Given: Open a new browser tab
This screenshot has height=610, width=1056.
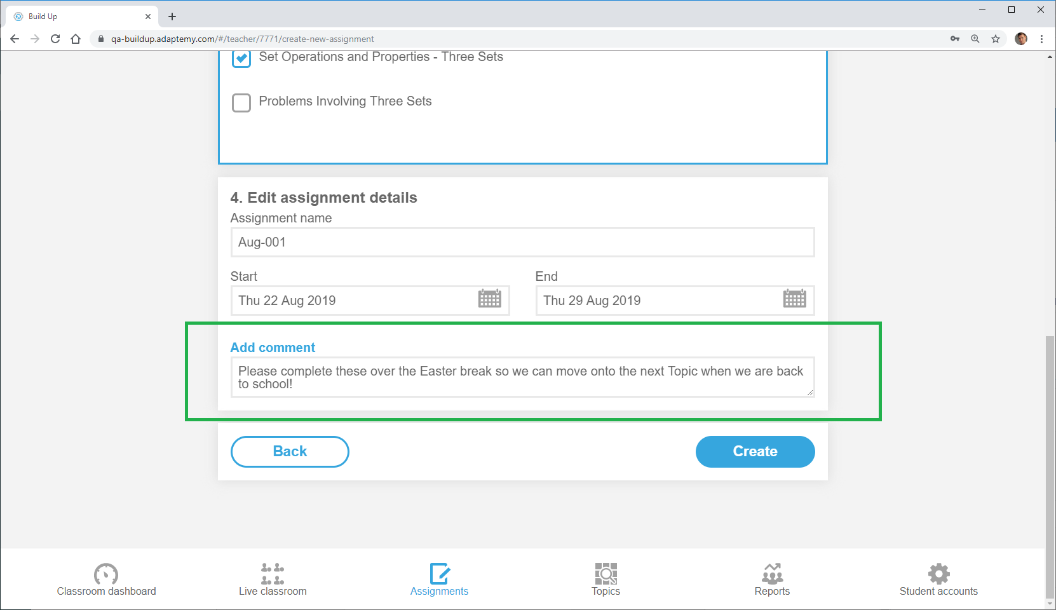Looking at the screenshot, I should (172, 17).
